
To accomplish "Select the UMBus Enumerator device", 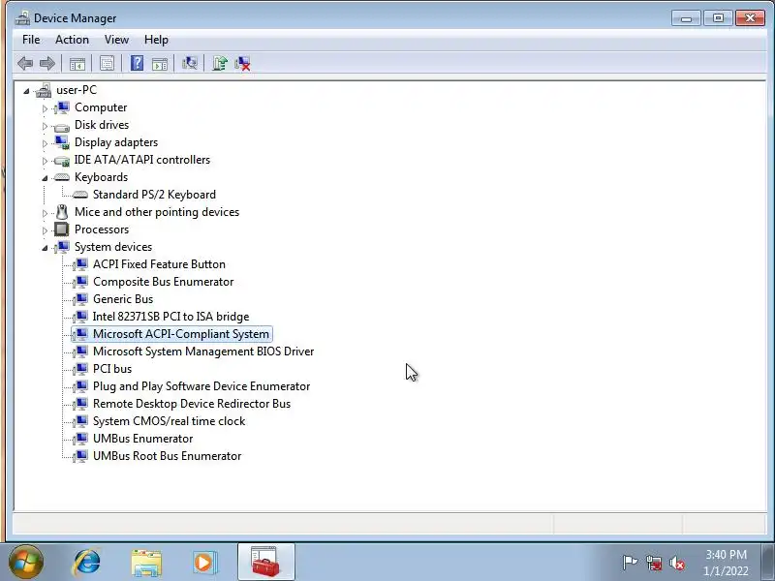I will 142,439.
